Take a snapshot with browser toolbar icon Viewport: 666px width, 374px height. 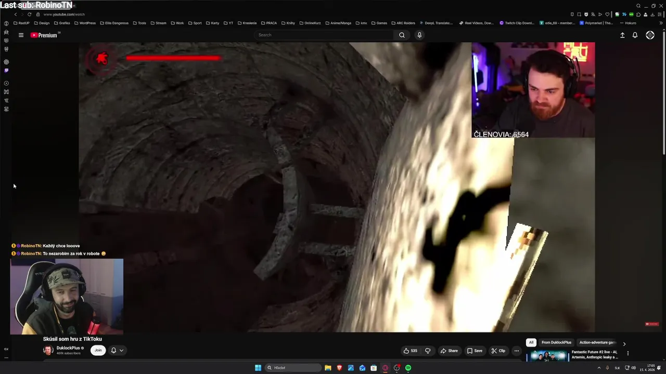click(x=579, y=15)
